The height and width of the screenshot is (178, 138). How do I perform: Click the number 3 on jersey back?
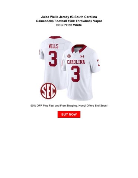point(53,59)
